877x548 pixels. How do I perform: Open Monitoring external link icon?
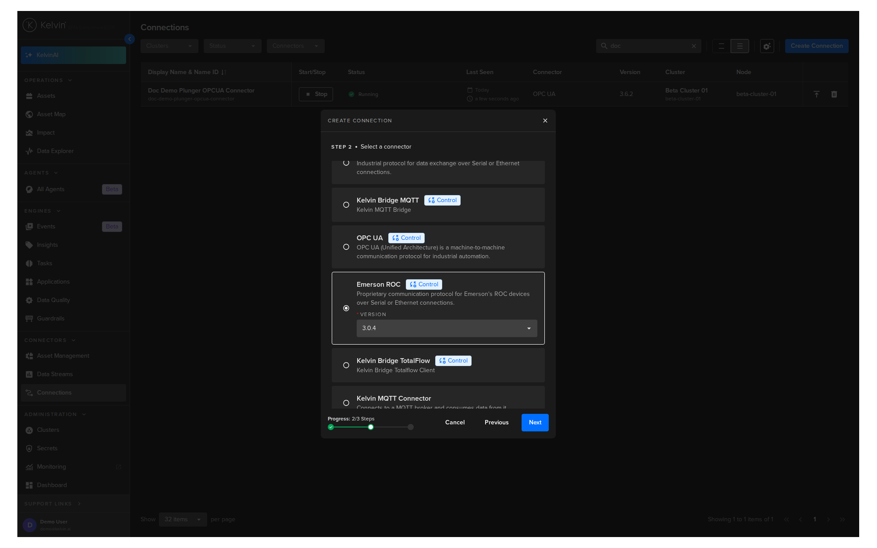[x=119, y=467]
